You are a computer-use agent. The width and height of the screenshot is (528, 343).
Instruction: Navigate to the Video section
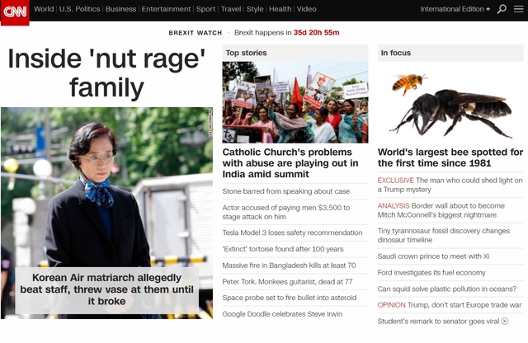click(x=306, y=9)
